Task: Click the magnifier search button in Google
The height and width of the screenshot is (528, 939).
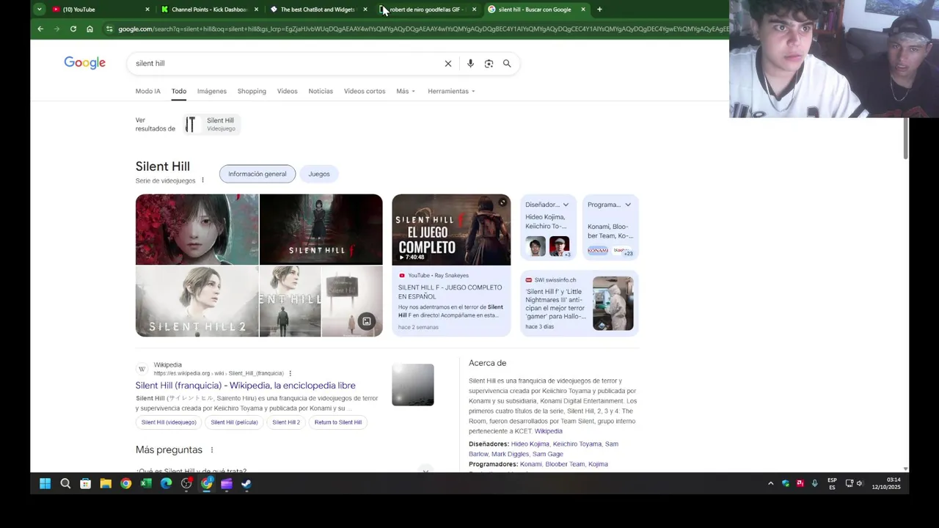Action: (x=507, y=64)
